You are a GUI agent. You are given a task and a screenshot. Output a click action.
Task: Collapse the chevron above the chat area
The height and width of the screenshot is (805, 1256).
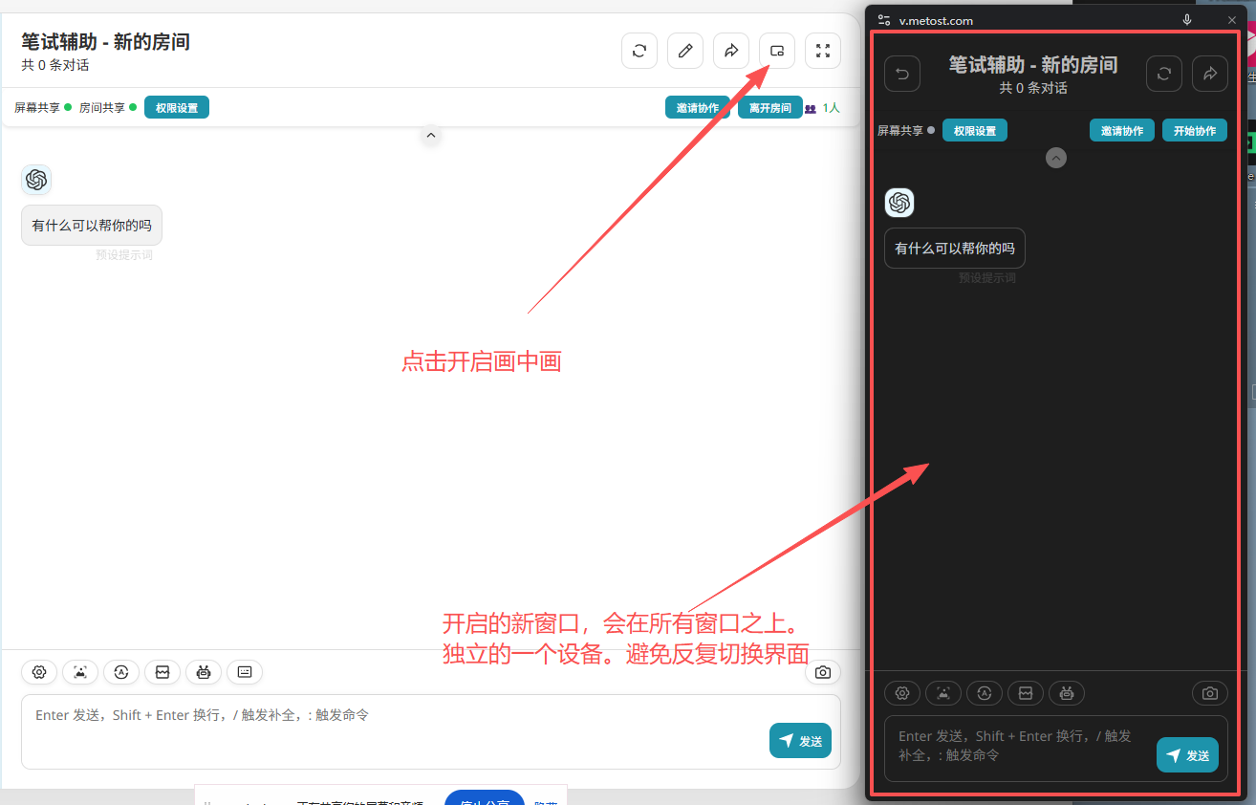click(431, 136)
